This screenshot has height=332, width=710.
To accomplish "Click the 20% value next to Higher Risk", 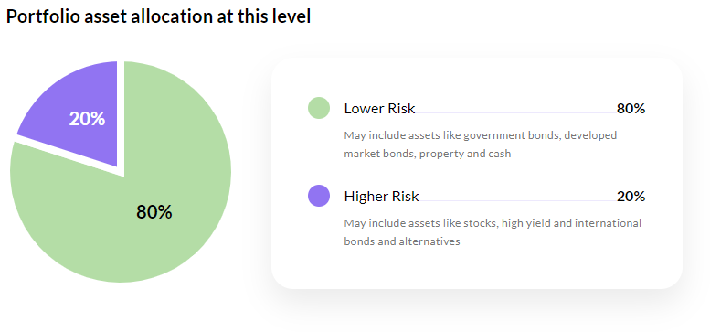I will click(x=631, y=197).
